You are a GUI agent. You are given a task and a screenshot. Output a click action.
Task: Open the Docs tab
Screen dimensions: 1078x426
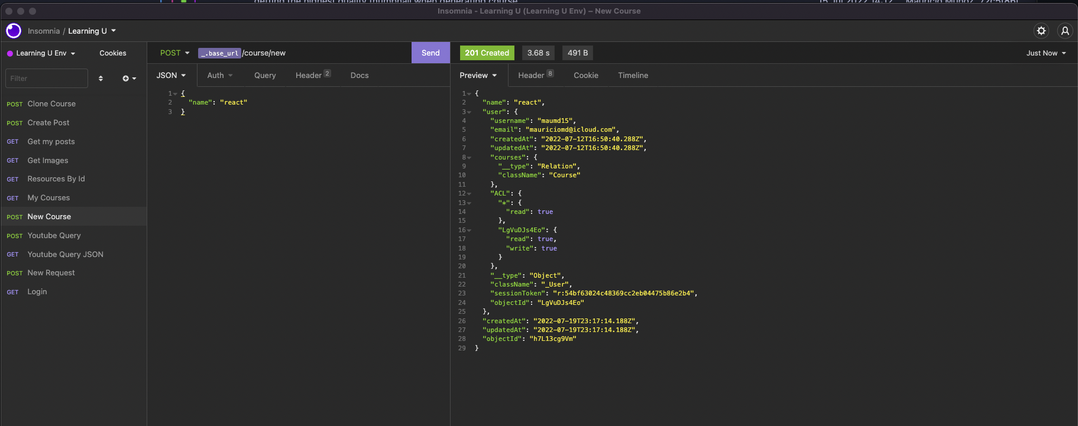point(360,75)
